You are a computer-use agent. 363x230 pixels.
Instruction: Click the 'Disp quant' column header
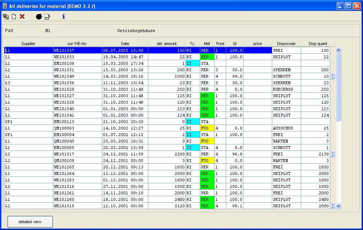[318, 44]
